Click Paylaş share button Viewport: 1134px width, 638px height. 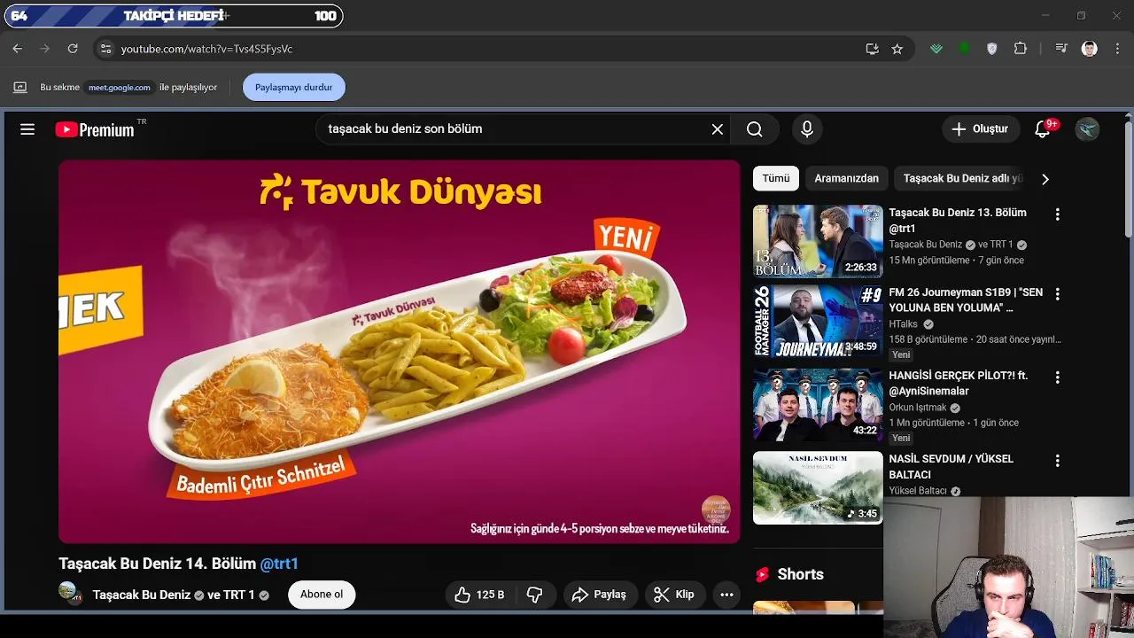600,595
